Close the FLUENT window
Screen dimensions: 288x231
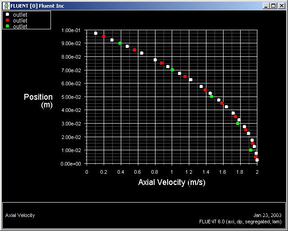coord(281,6)
